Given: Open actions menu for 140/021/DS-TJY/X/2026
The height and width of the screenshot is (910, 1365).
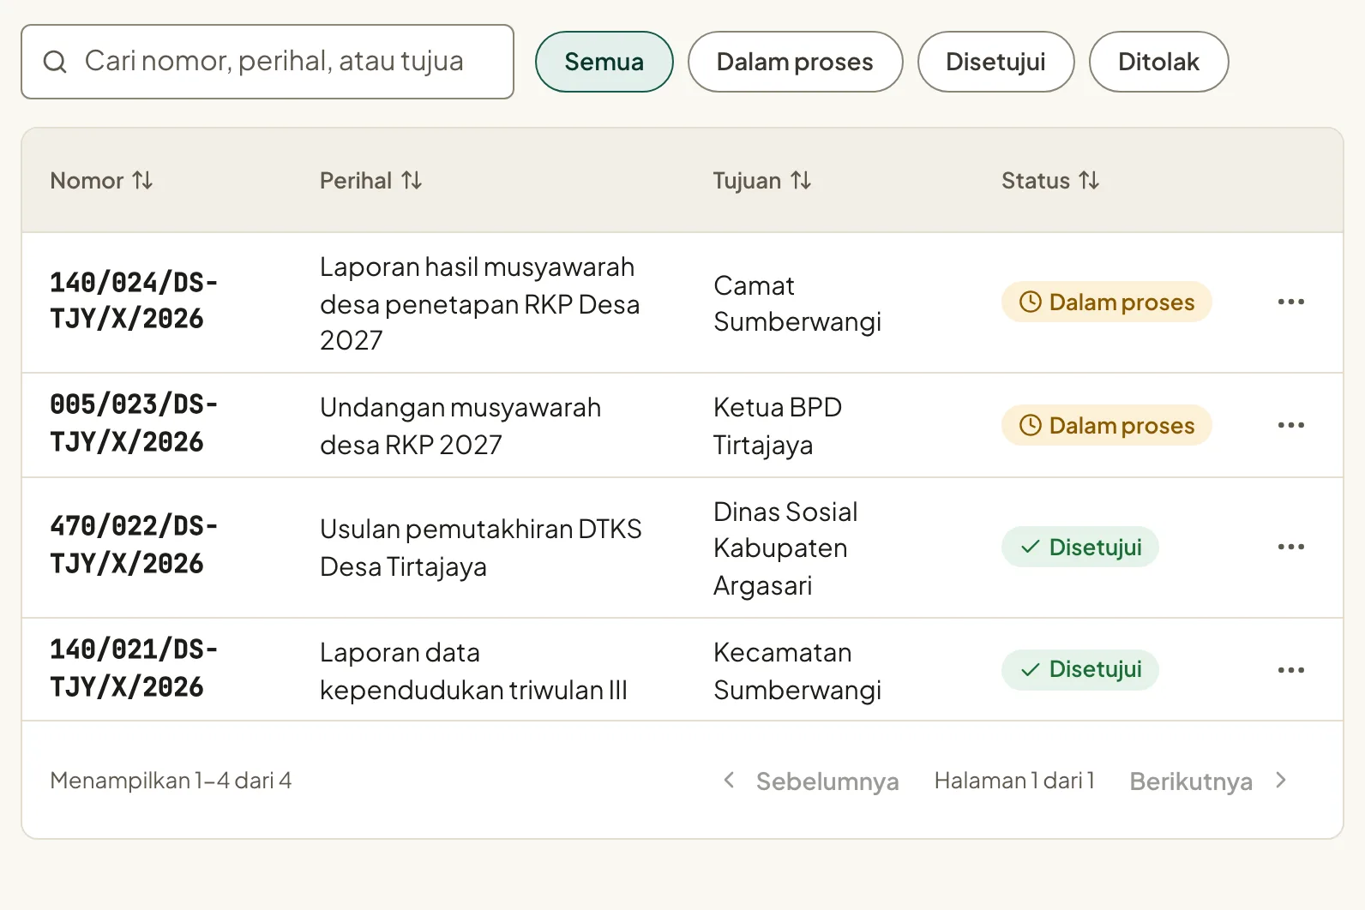Looking at the screenshot, I should 1290,670.
